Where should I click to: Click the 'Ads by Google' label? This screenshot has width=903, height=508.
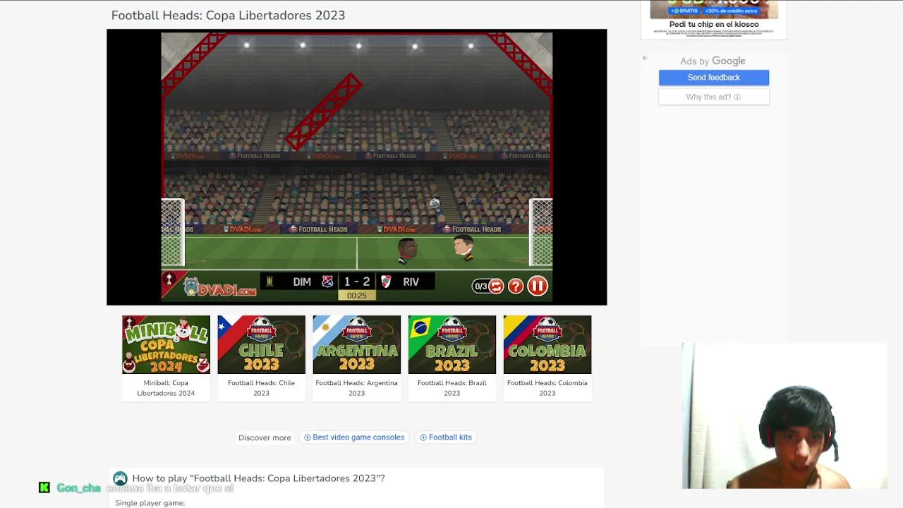pyautogui.click(x=713, y=61)
